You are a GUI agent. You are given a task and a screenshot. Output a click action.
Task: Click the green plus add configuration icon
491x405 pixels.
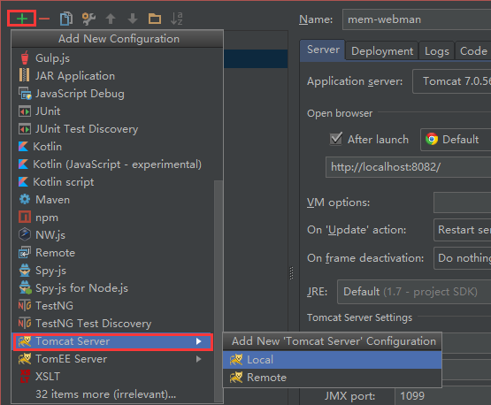point(22,19)
